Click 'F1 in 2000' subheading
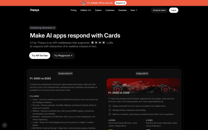 (34, 96)
